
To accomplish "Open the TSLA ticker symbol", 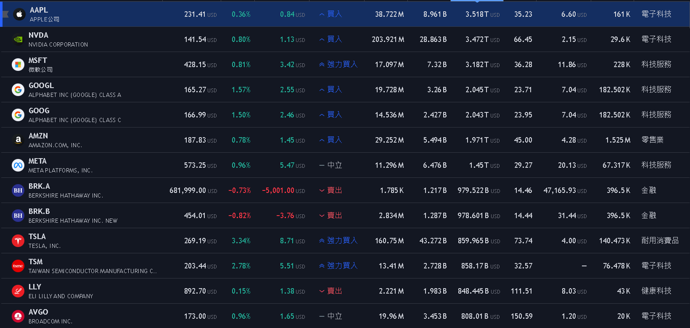I will coord(37,237).
